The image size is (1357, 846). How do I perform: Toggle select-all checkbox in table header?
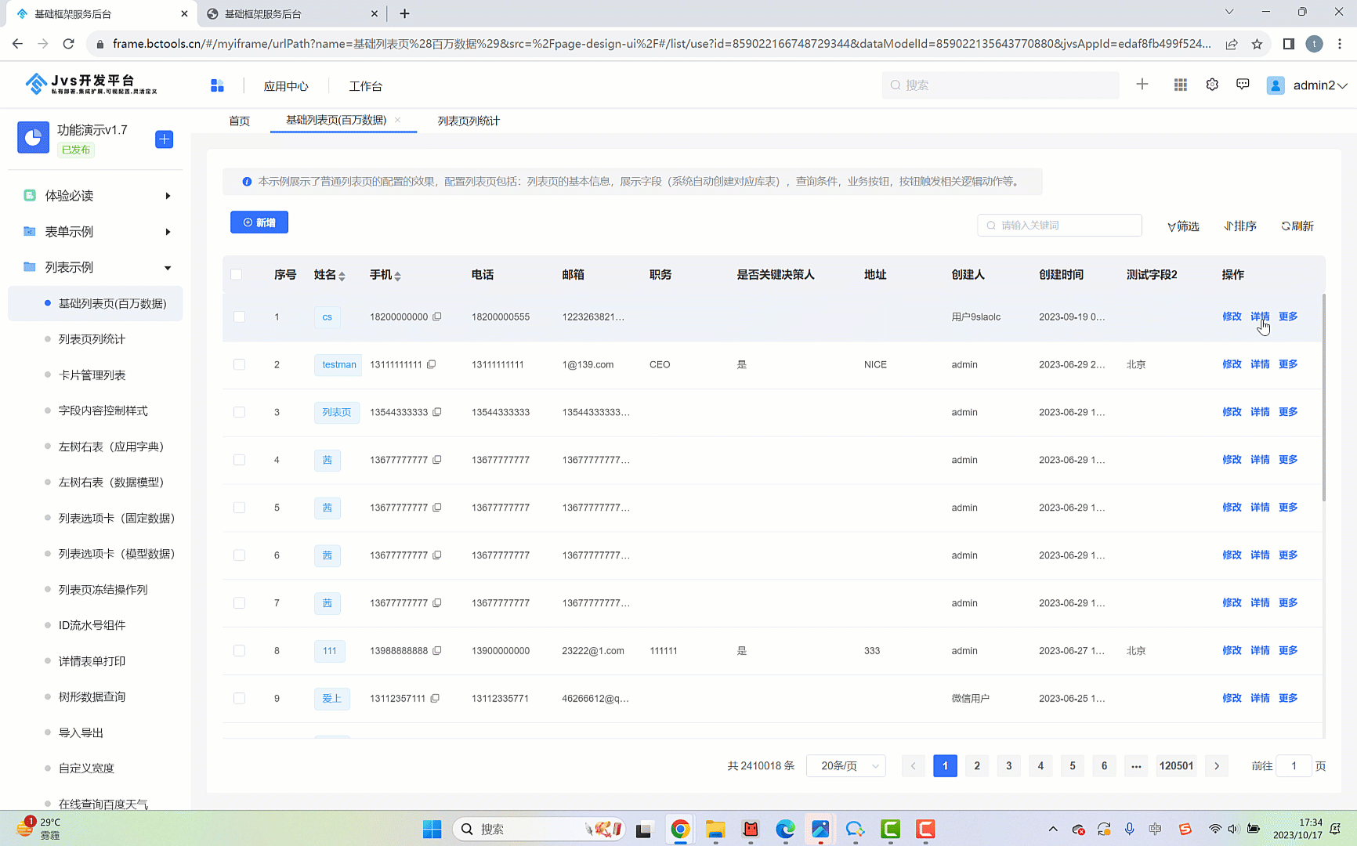pos(237,274)
